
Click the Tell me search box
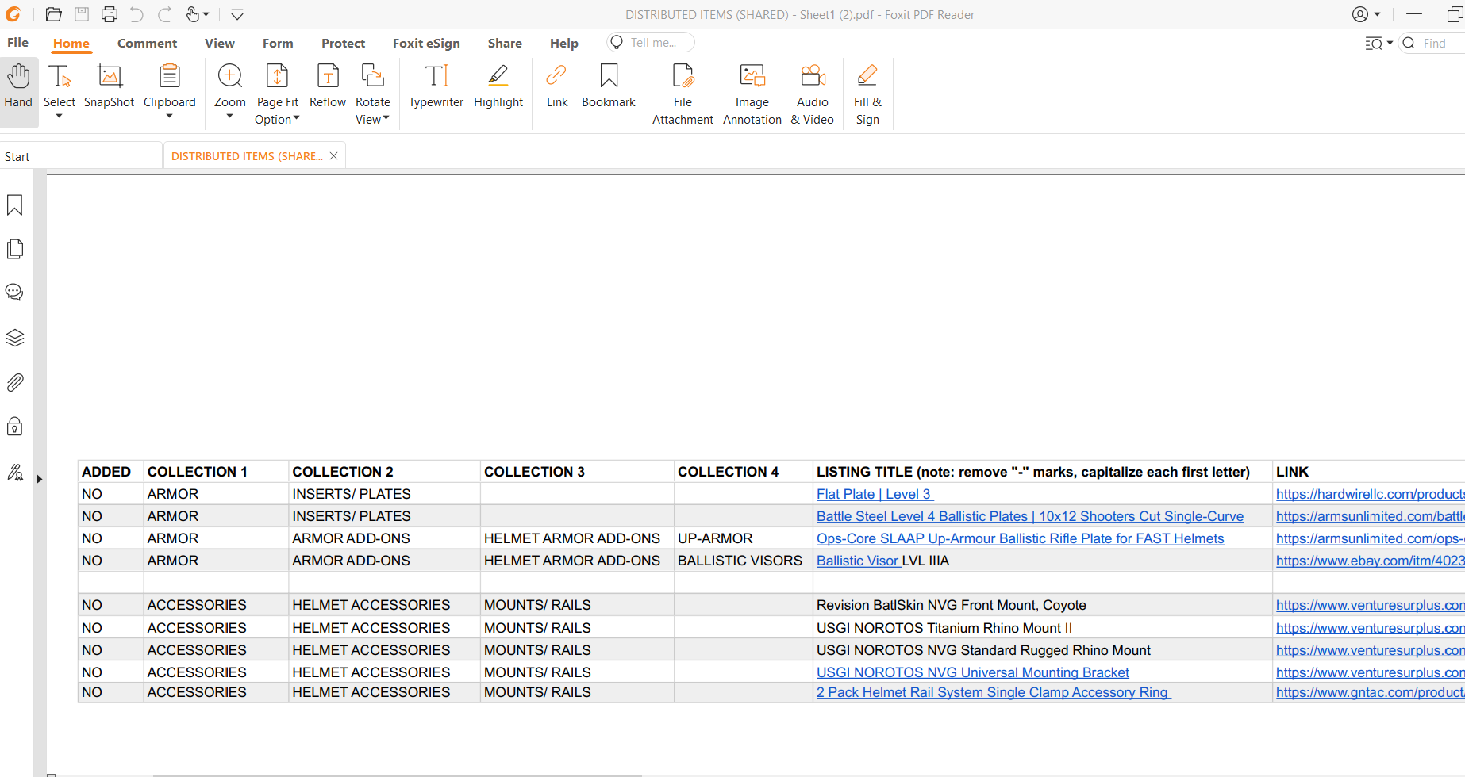pos(651,43)
